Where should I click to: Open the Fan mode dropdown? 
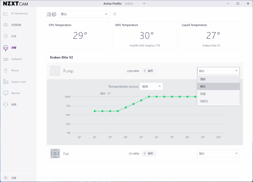click(218, 153)
